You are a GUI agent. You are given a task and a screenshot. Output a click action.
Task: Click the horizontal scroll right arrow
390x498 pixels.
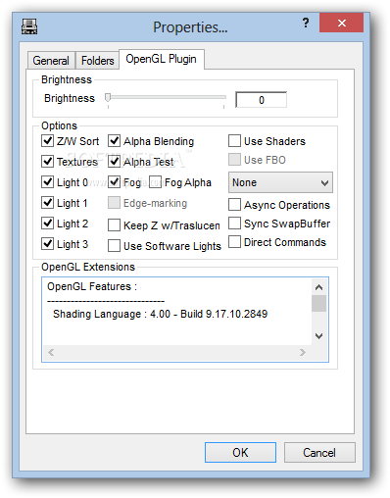[x=303, y=352]
